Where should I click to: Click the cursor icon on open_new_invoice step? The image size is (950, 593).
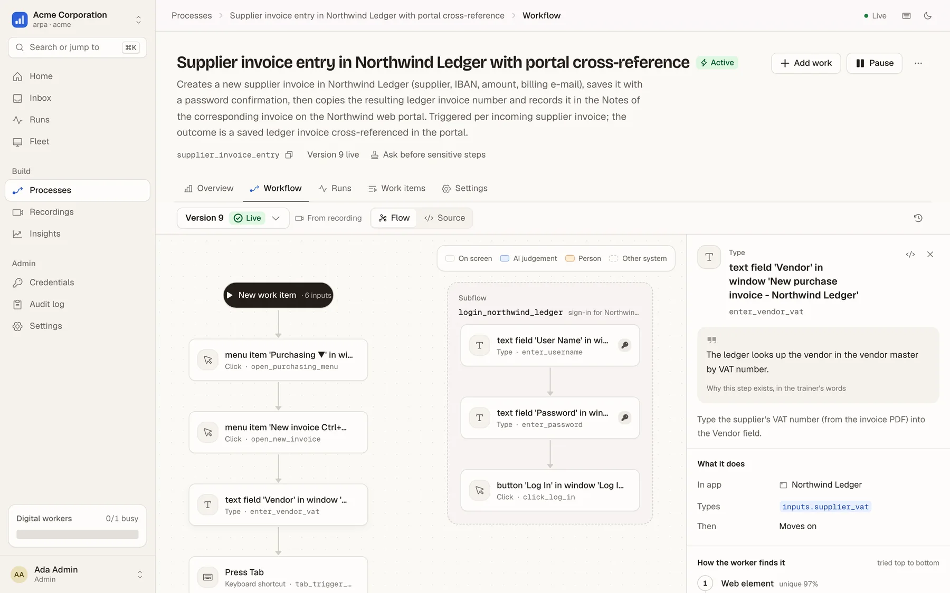(x=208, y=432)
